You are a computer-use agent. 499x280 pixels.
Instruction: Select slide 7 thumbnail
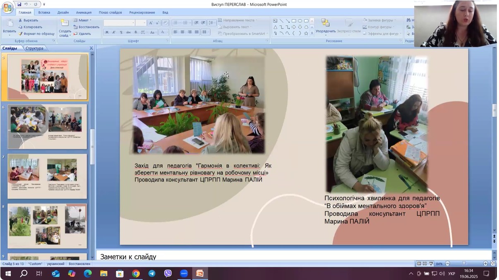(x=47, y=176)
